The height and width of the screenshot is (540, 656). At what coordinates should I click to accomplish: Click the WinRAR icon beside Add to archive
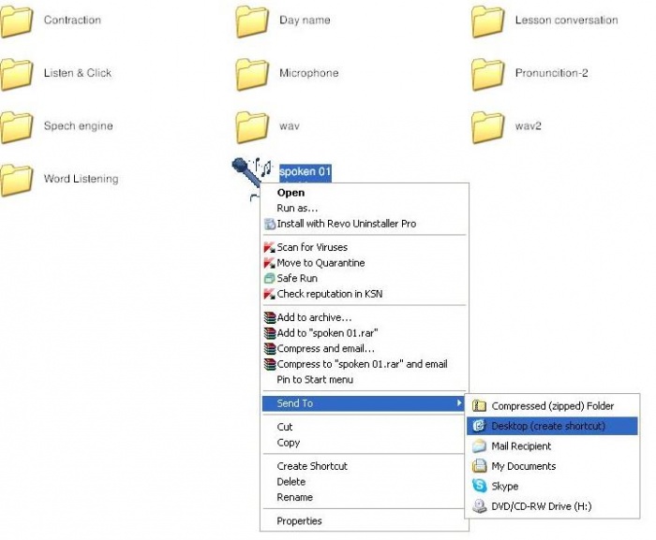[270, 317]
